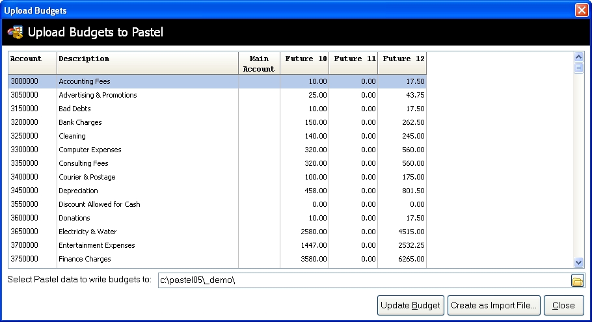
Task: Click the Main Account column header
Action: point(259,63)
